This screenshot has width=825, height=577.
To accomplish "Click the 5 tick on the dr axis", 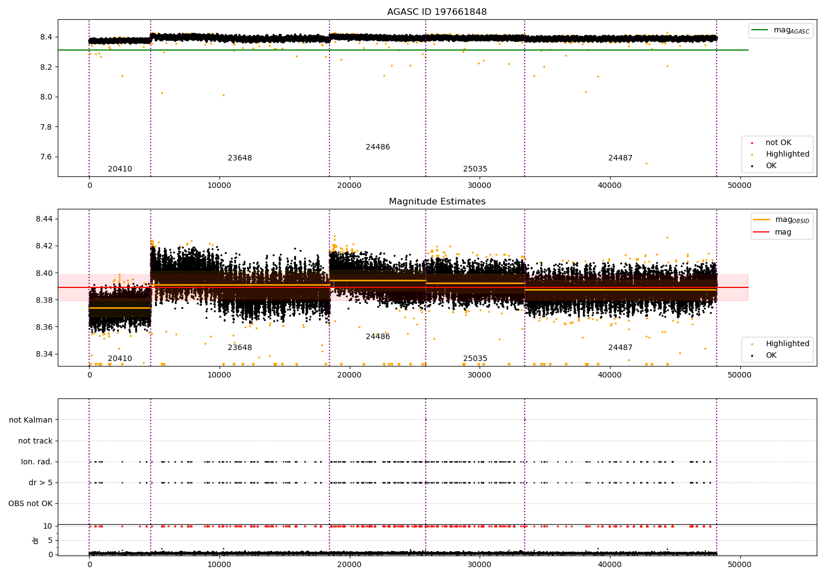I will 50,541.
